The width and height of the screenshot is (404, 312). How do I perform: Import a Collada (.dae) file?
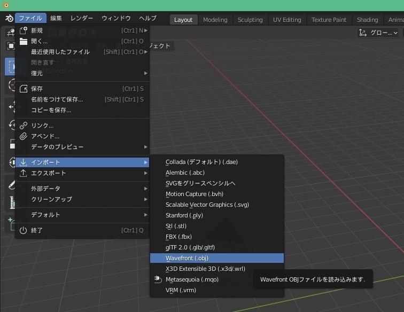(x=217, y=162)
